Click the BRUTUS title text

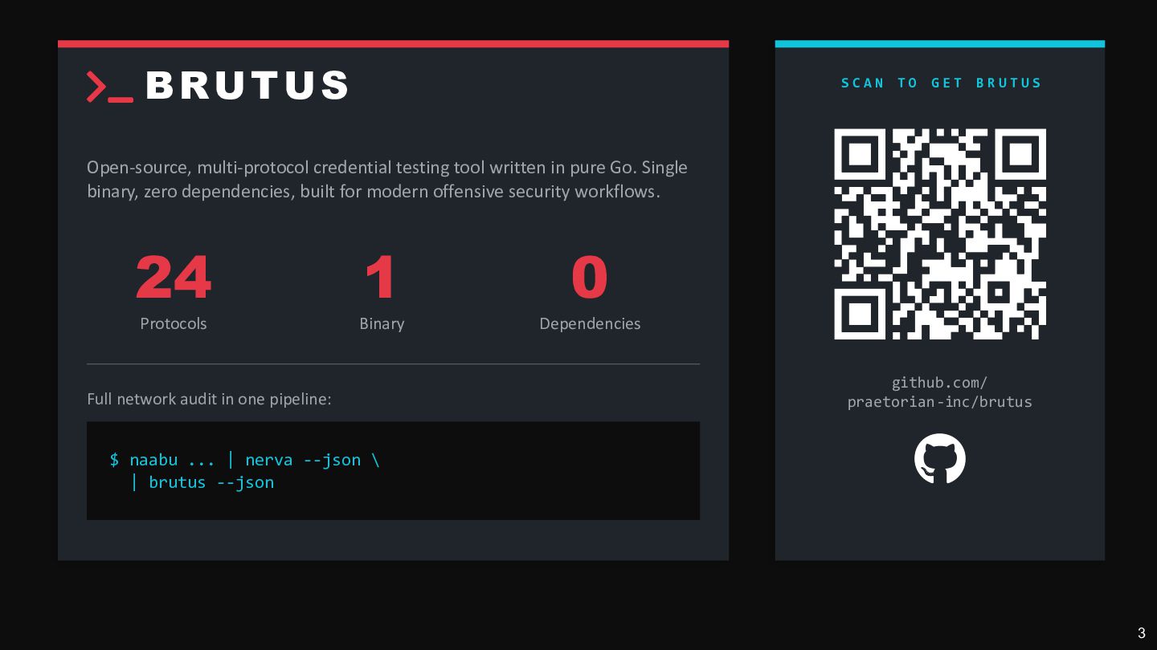(x=247, y=86)
